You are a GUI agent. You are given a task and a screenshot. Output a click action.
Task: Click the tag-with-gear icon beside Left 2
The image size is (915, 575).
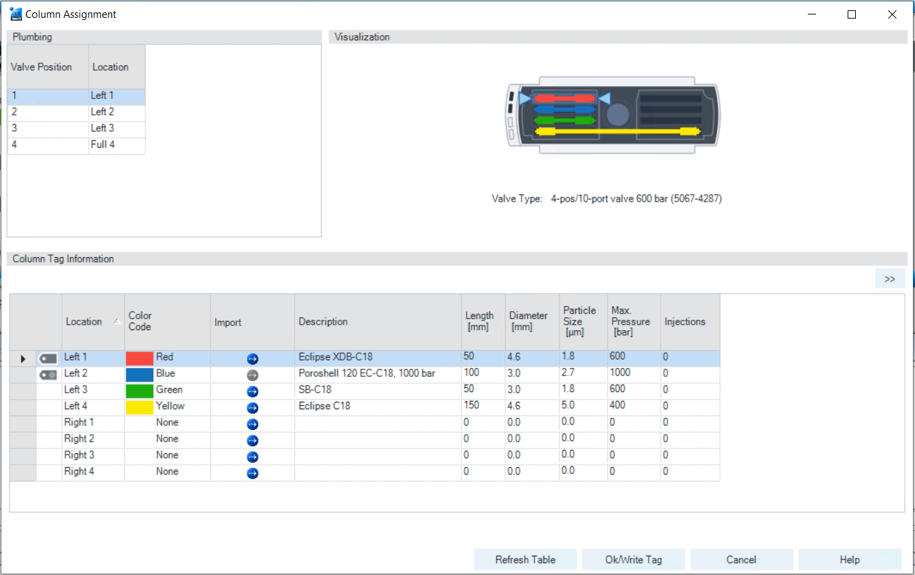point(47,373)
